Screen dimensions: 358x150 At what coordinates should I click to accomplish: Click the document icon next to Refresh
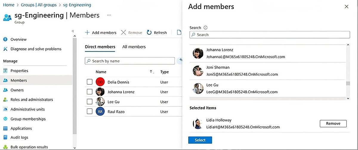[179, 33]
